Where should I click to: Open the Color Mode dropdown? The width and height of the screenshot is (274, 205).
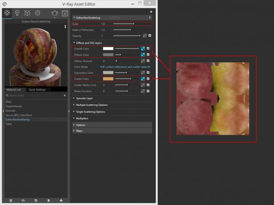[125, 67]
